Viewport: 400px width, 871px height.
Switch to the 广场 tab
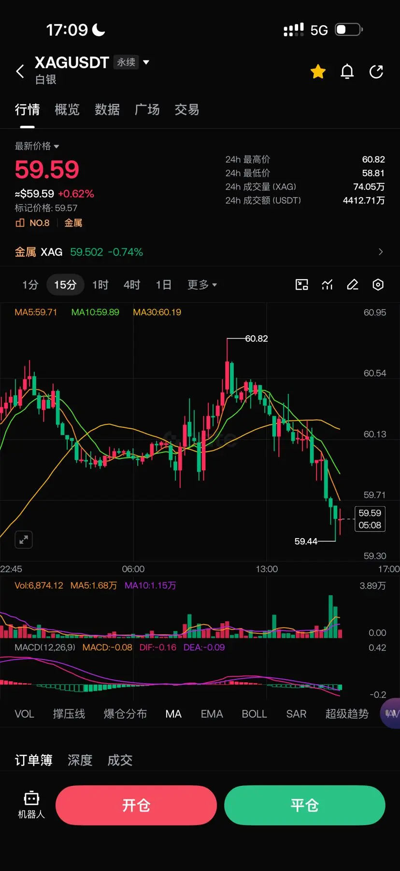pyautogui.click(x=147, y=110)
